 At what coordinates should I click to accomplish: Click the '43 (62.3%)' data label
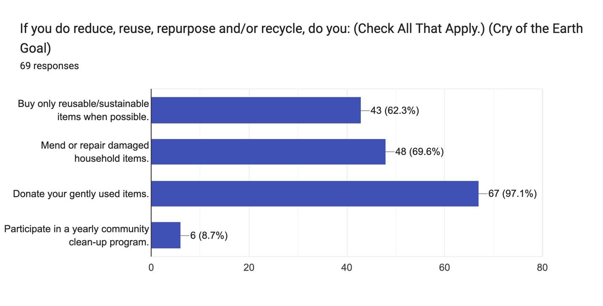[395, 110]
